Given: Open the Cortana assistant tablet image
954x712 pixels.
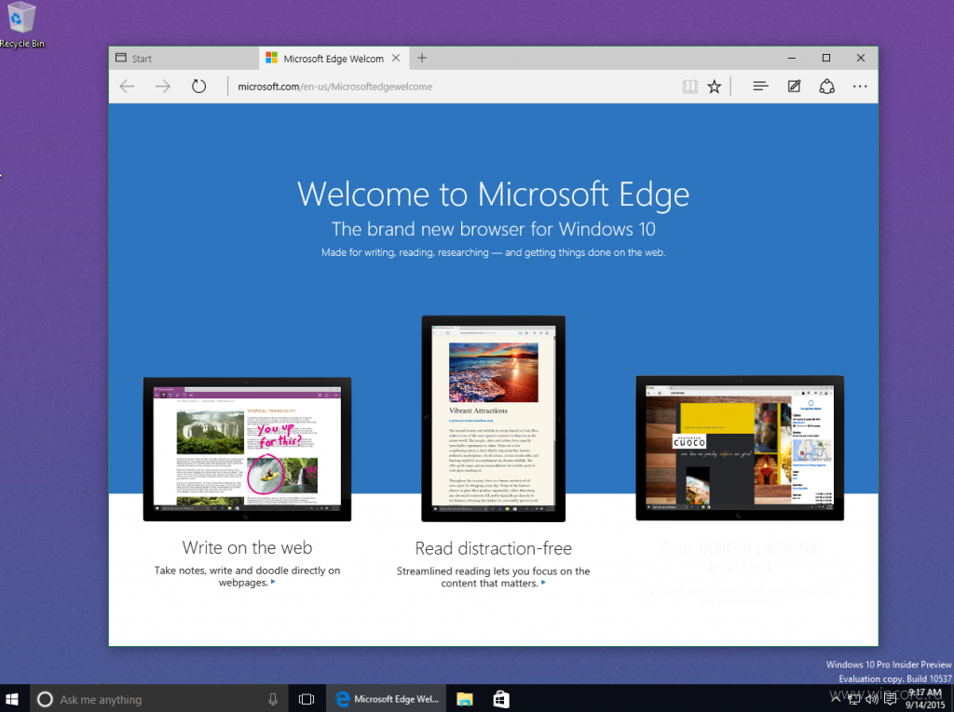Looking at the screenshot, I should (x=740, y=448).
